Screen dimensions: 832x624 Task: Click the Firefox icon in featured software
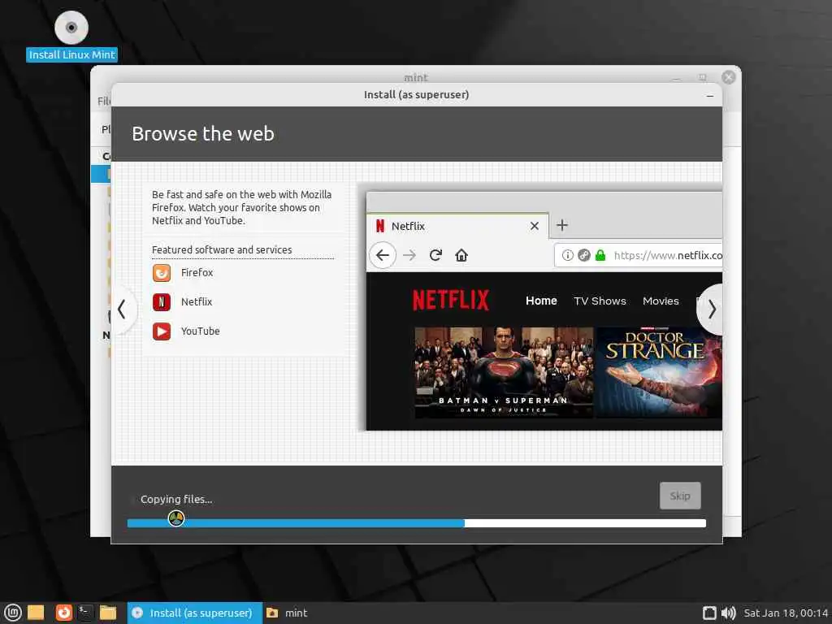162,273
